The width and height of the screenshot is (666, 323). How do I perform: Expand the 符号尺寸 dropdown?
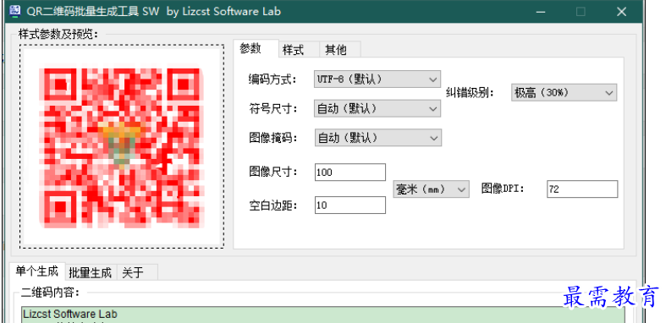tap(377, 108)
